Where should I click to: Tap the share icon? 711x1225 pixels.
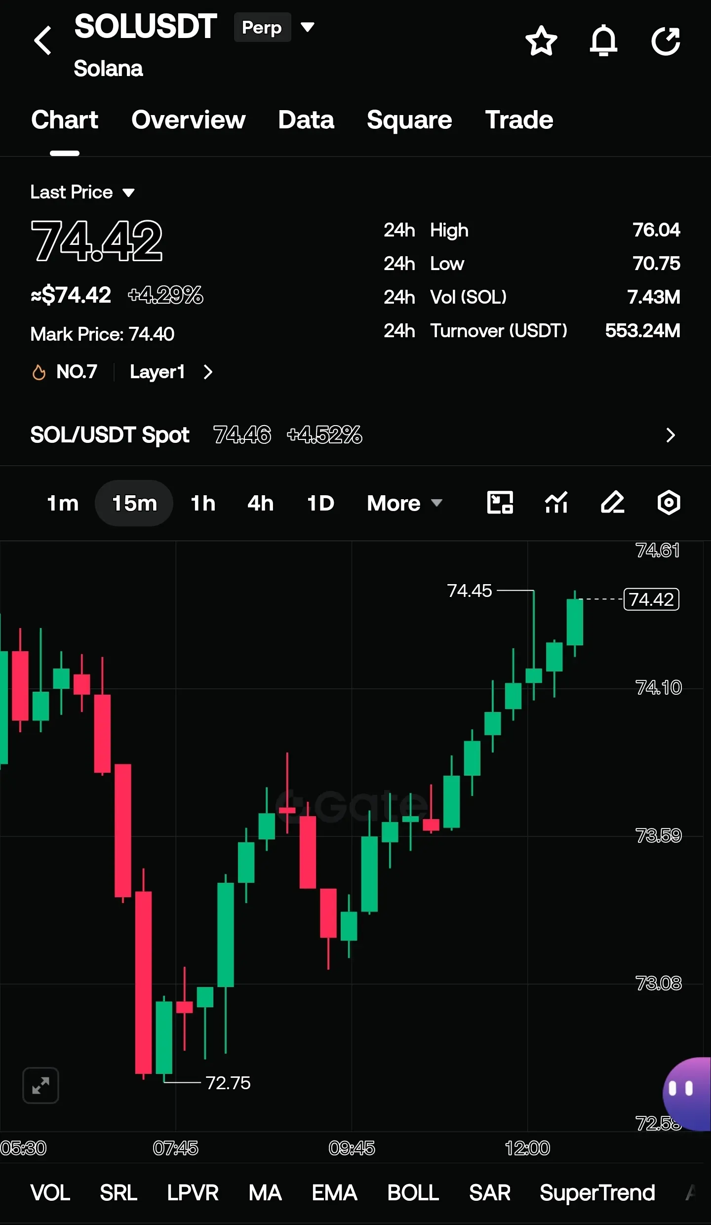[x=666, y=40]
